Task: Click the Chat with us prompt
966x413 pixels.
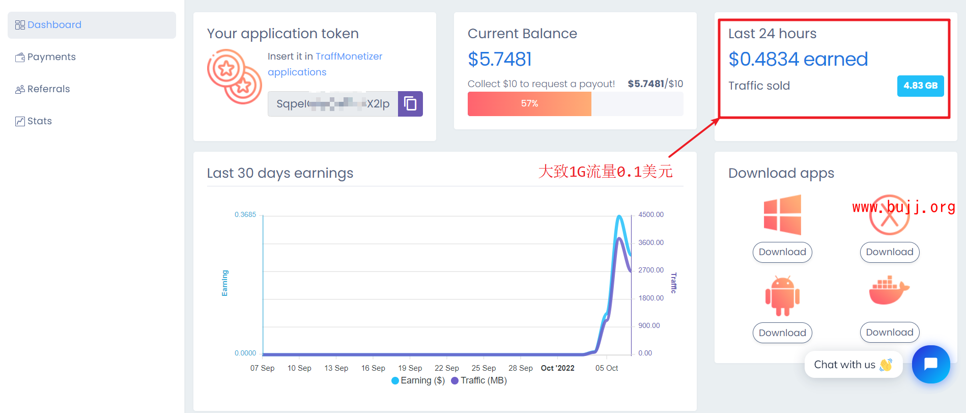Action: pos(854,365)
